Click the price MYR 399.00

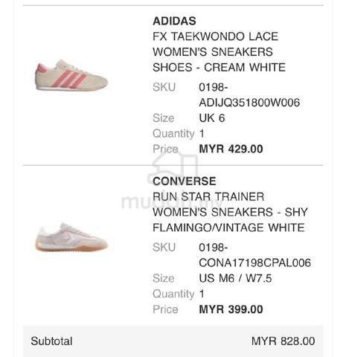pyautogui.click(x=231, y=309)
